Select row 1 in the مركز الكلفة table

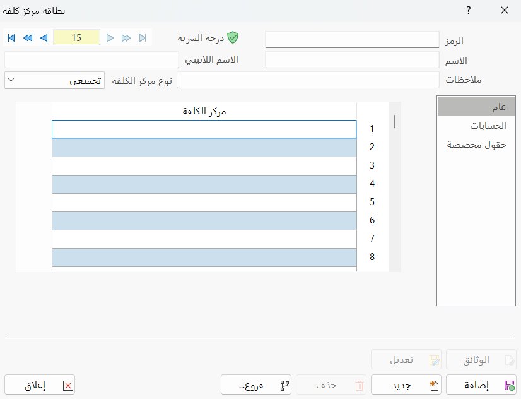[204, 129]
